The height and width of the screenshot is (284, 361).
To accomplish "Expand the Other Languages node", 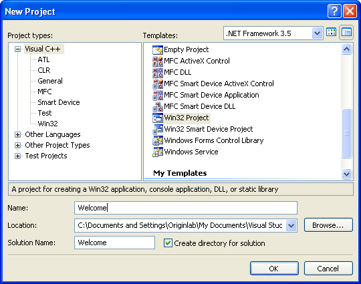I will pos(18,134).
